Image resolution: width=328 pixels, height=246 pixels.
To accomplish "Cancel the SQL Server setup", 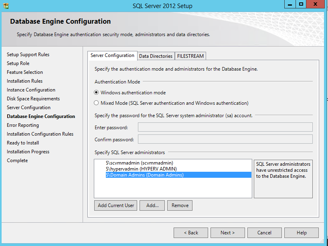I will [x=264, y=233].
